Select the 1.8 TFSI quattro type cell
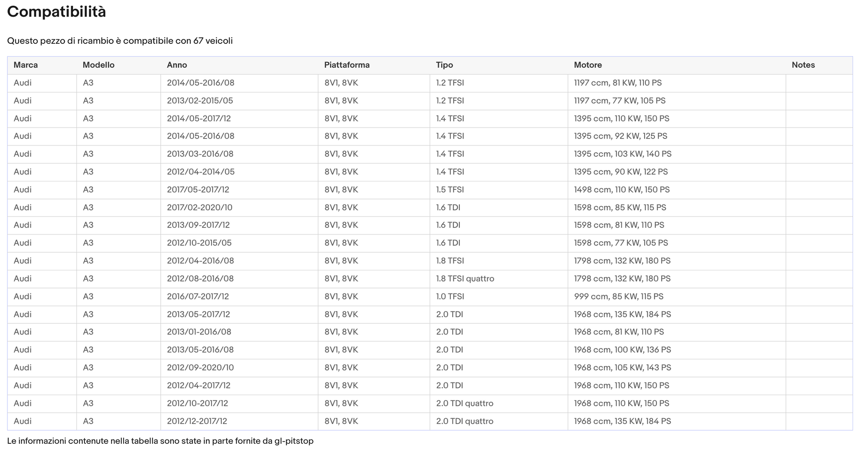The height and width of the screenshot is (454, 861). [465, 279]
